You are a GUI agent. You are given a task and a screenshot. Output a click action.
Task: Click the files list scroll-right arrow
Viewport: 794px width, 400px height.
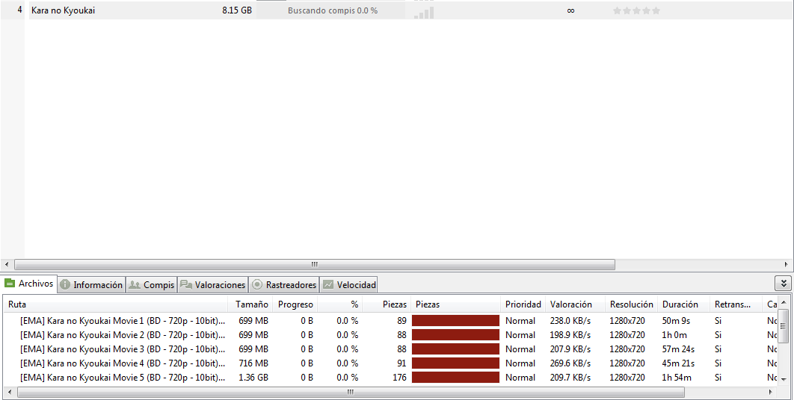point(771,392)
